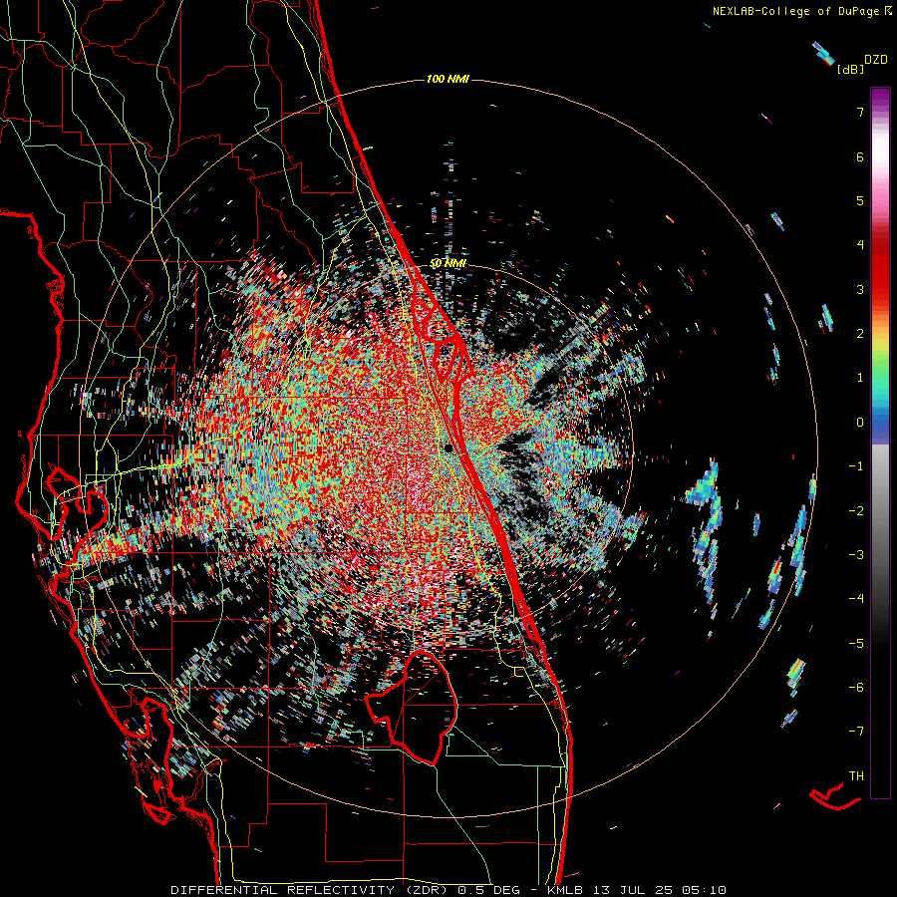Click the -7 dB tick on the color scale
Screen dimensions: 897x897
coord(856,732)
